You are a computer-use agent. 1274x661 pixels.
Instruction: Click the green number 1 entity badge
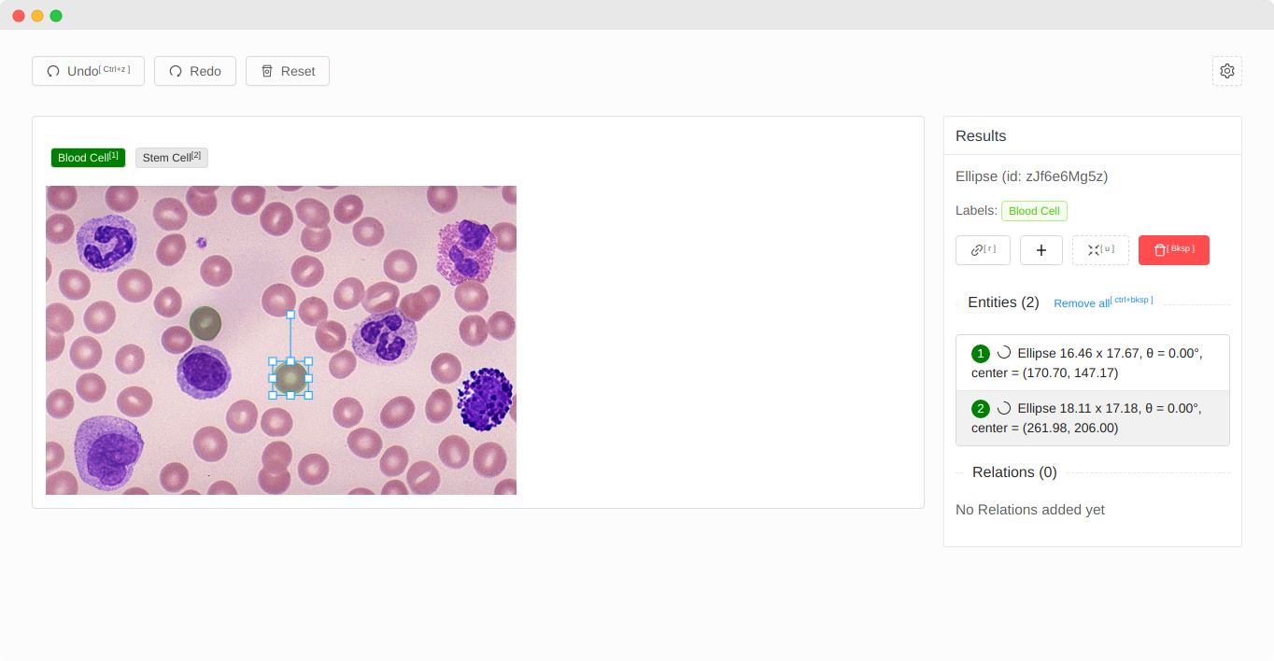pyautogui.click(x=980, y=354)
